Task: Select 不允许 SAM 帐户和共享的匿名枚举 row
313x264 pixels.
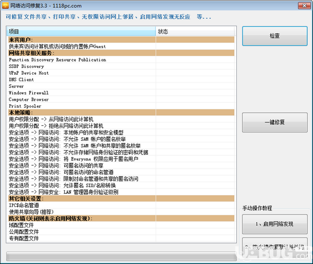Action: point(121,146)
